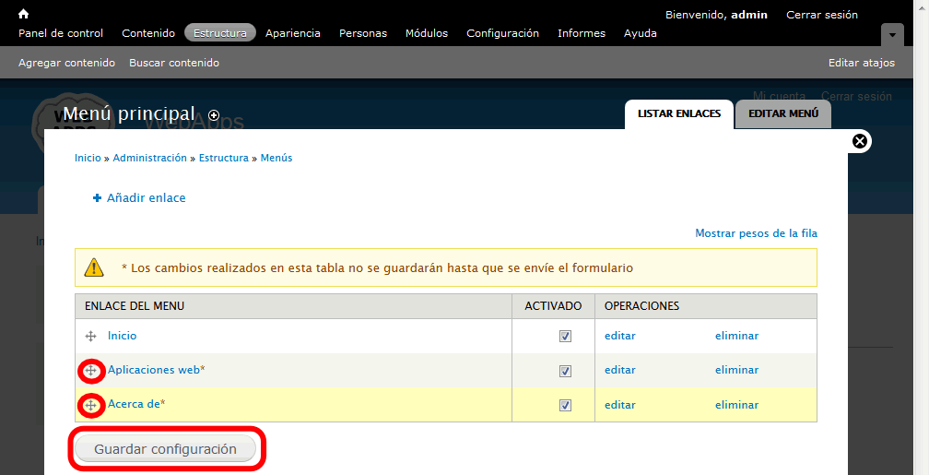Open Ayuda in admin menu
This screenshot has width=929, height=475.
coord(640,33)
